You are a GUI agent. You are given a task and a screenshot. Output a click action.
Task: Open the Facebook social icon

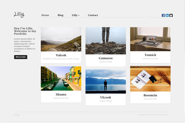click(163, 15)
